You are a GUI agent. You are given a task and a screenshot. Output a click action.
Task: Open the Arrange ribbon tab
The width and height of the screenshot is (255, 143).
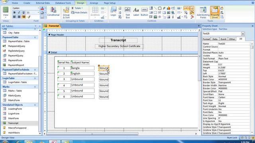(x=94, y=3)
